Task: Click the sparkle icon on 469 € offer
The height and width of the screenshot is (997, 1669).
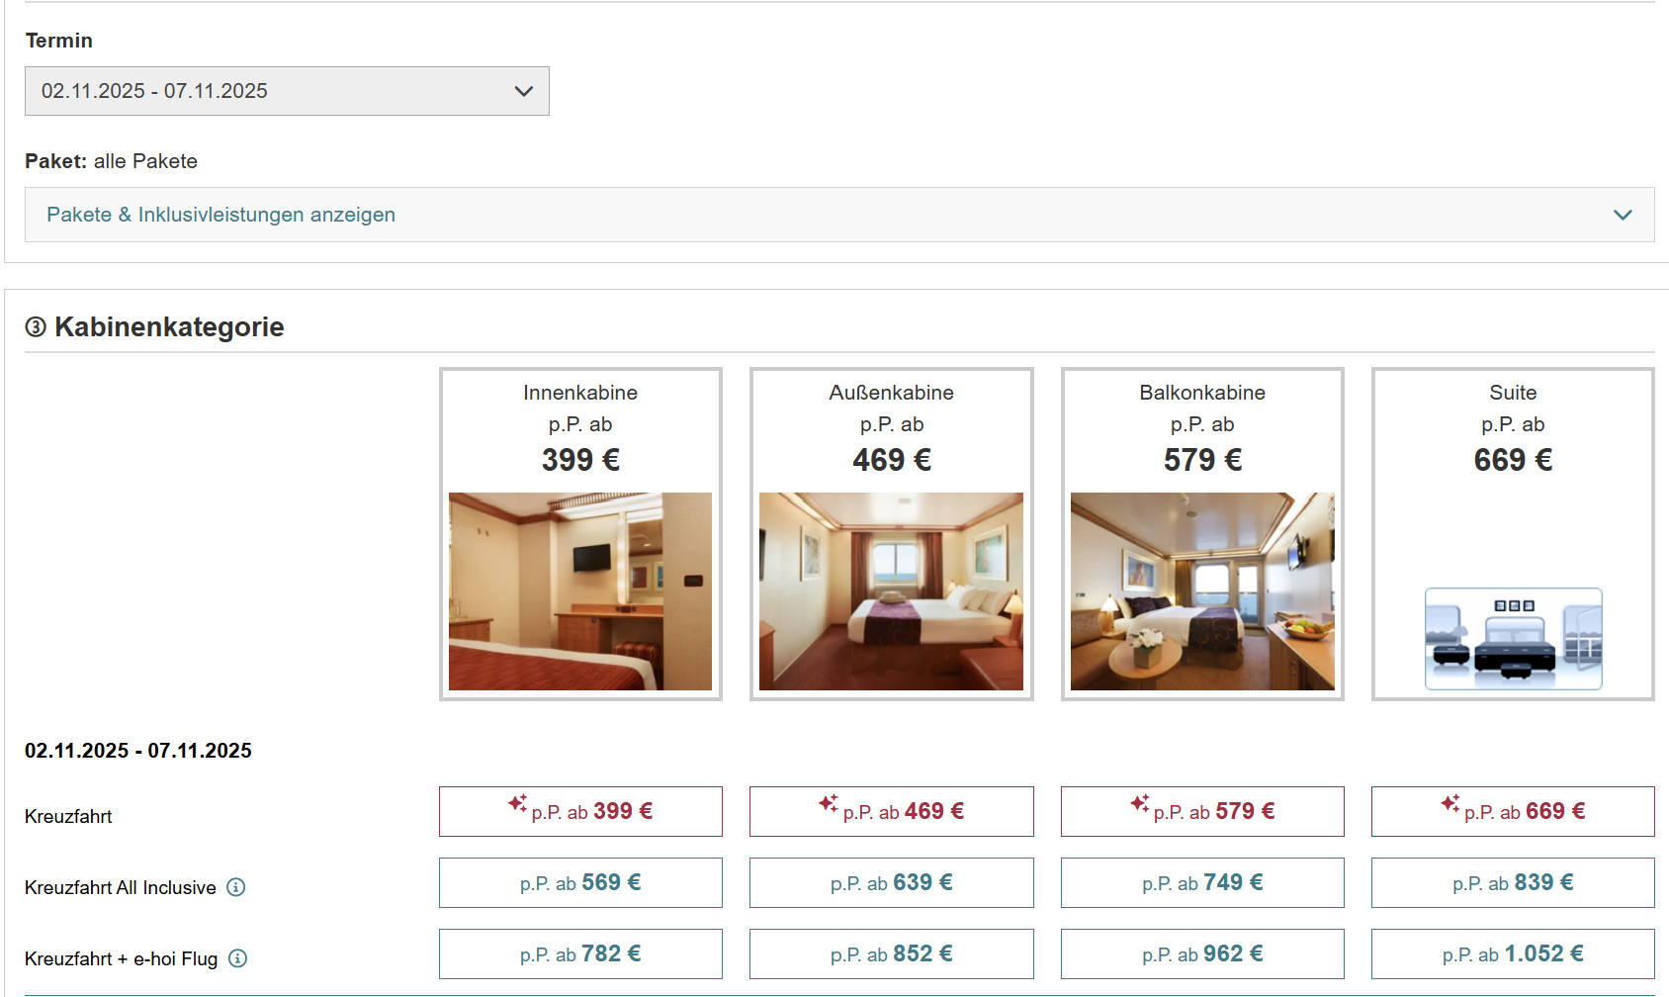Action: click(829, 803)
